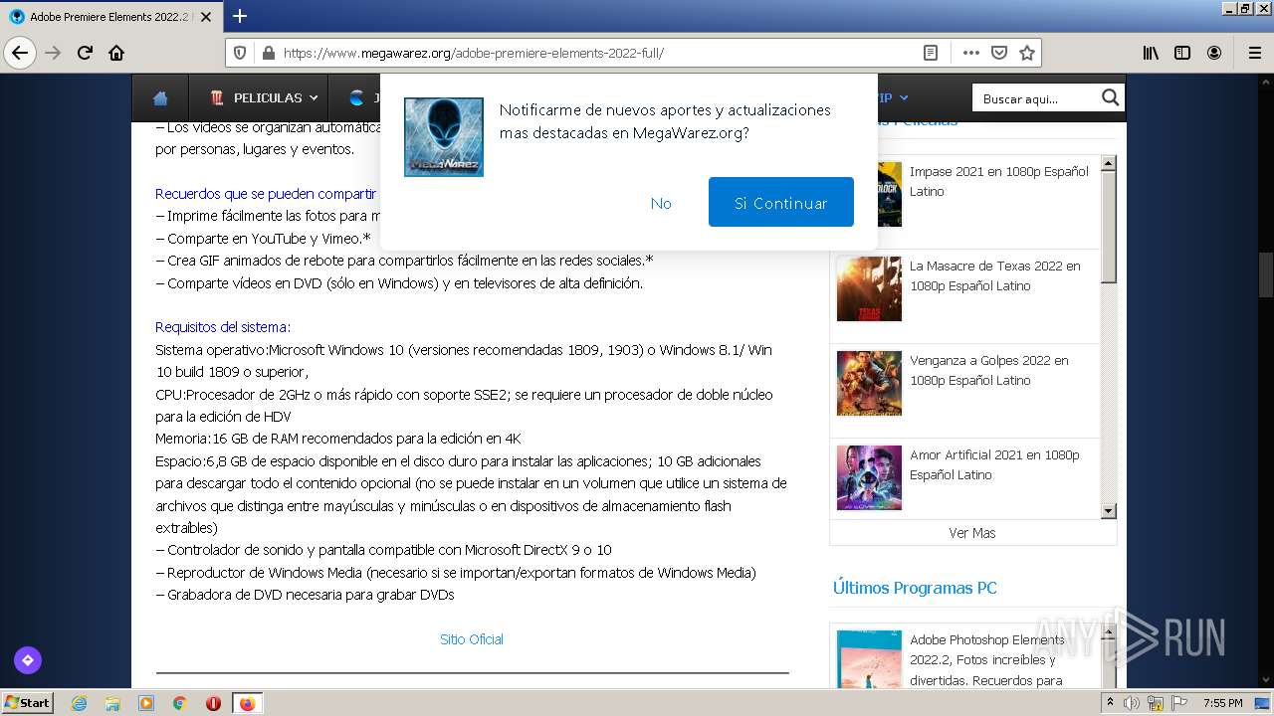1274x716 pixels.
Task: Open Firefox hamburger menu
Action: (x=1255, y=53)
